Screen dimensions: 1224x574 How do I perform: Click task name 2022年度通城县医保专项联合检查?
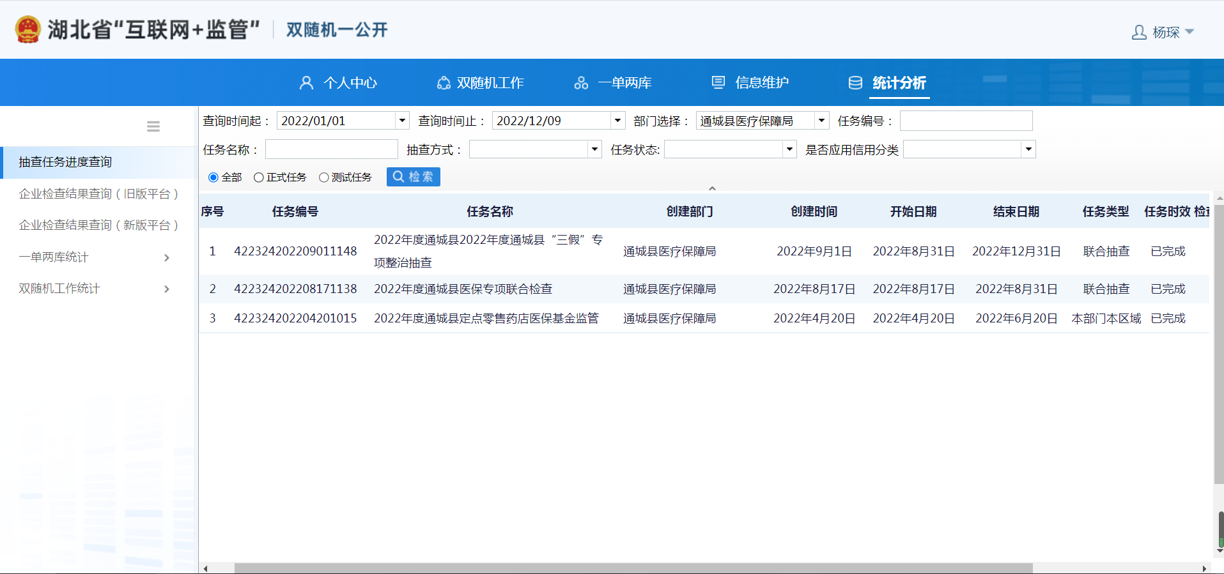[x=463, y=289]
